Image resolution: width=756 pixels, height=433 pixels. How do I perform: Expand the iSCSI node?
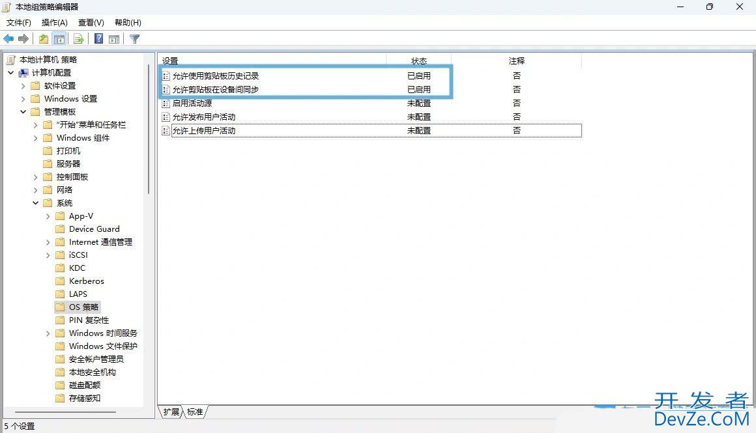pyautogui.click(x=48, y=255)
